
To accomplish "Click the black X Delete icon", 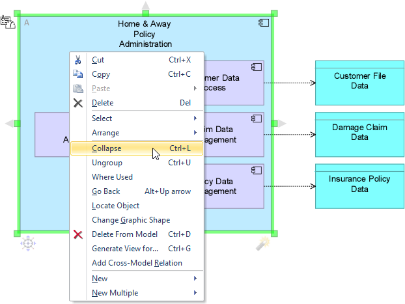I will click(78, 103).
